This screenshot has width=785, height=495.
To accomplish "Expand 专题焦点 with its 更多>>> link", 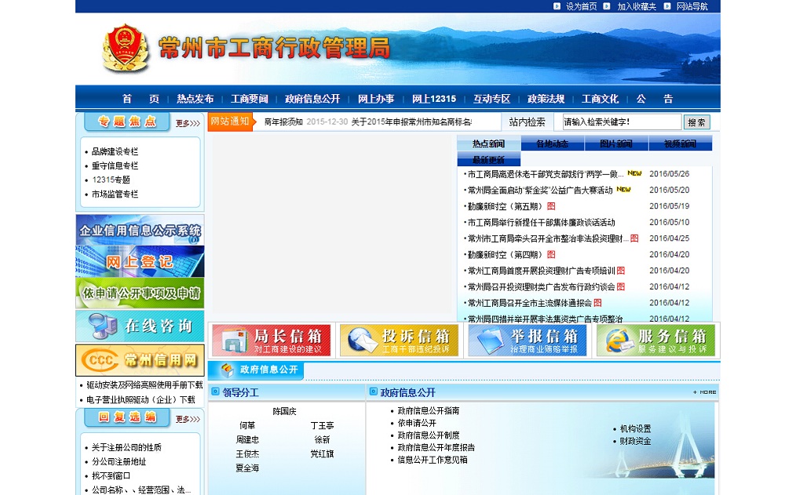I will coord(188,123).
